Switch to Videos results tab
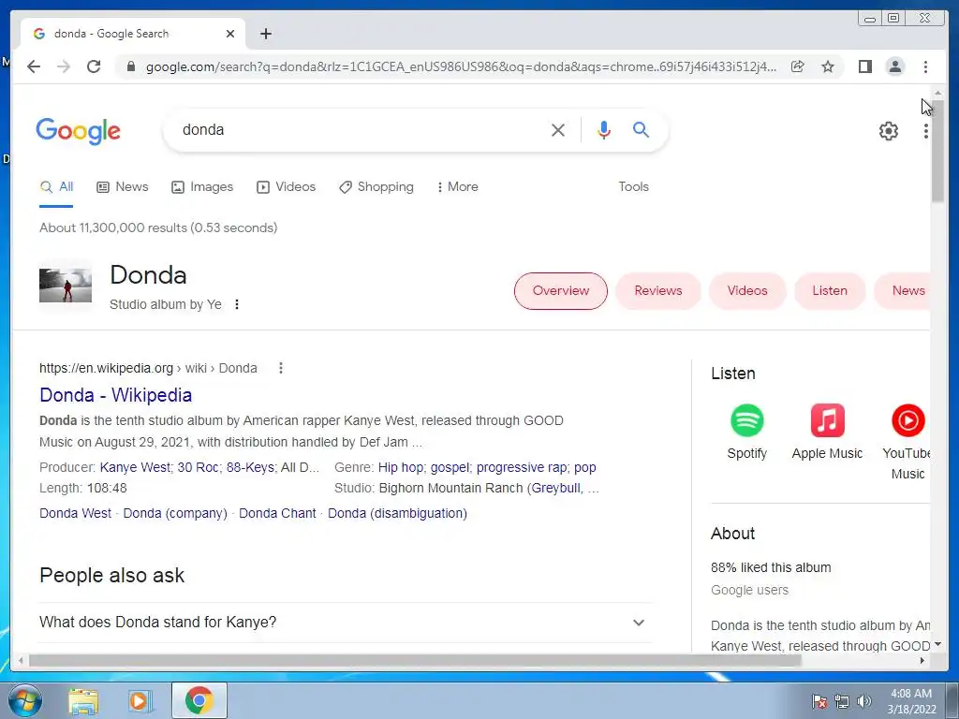Viewport: 959px width, 719px height. click(x=287, y=187)
